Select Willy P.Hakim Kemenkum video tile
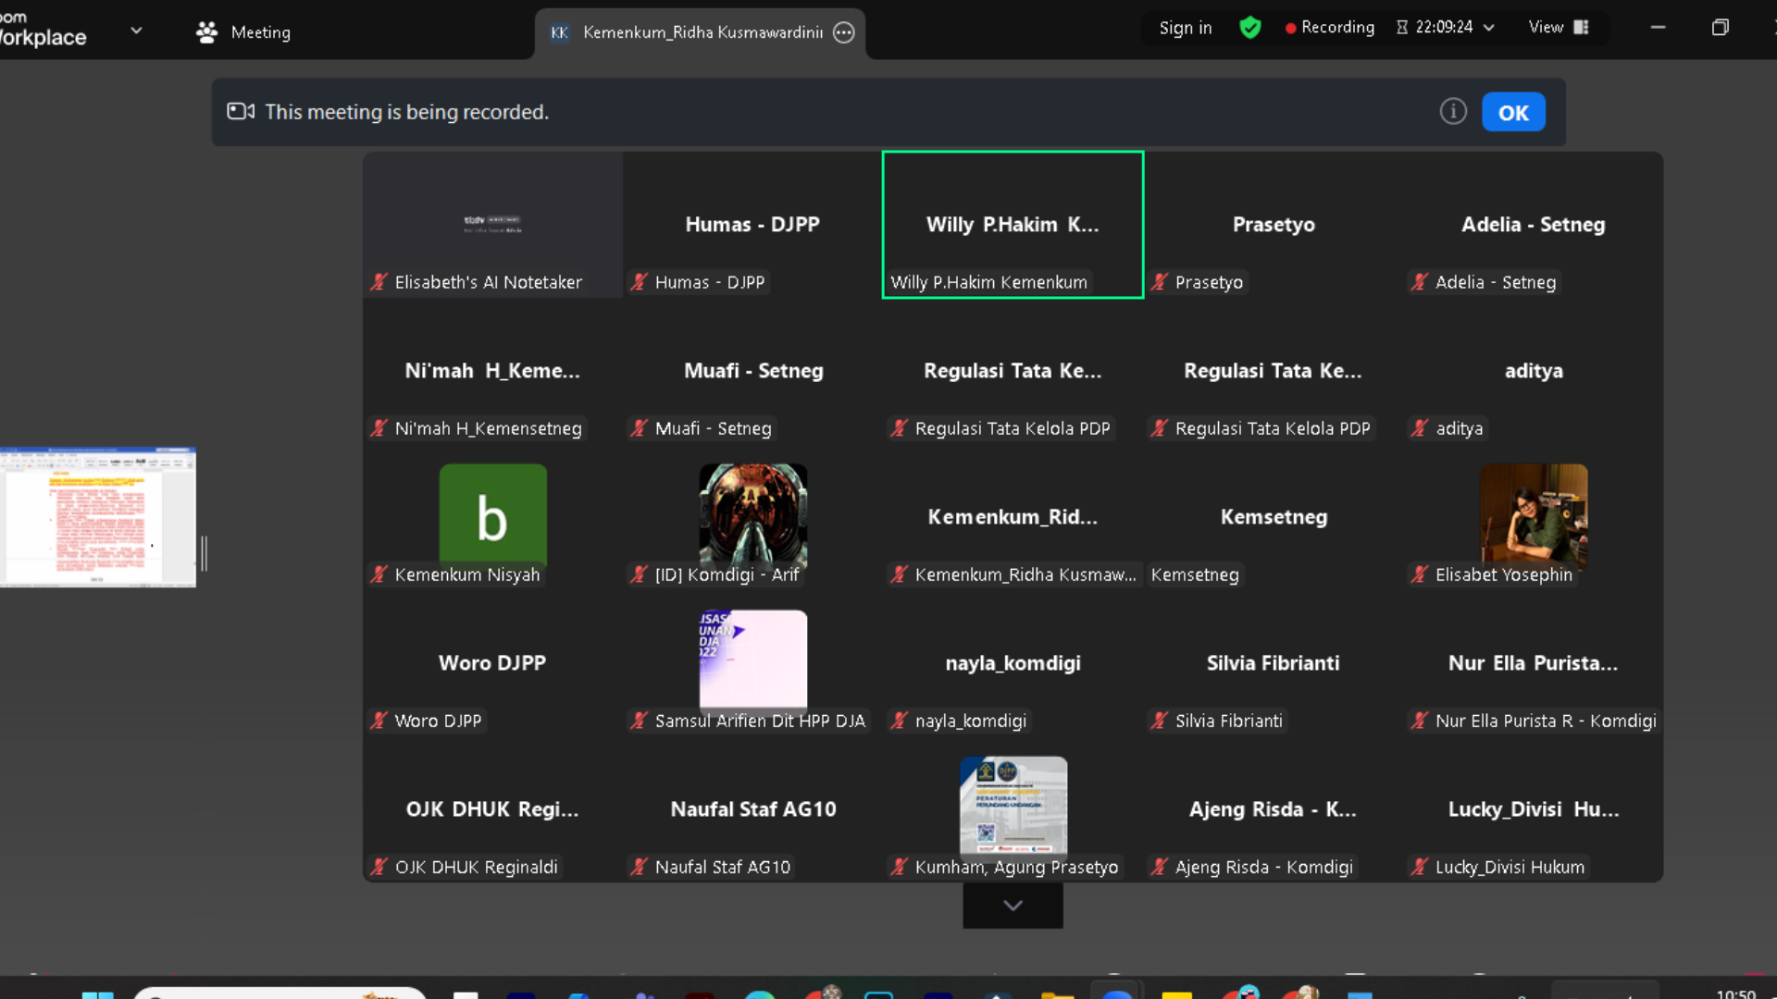The width and height of the screenshot is (1777, 999). pos(1013,225)
